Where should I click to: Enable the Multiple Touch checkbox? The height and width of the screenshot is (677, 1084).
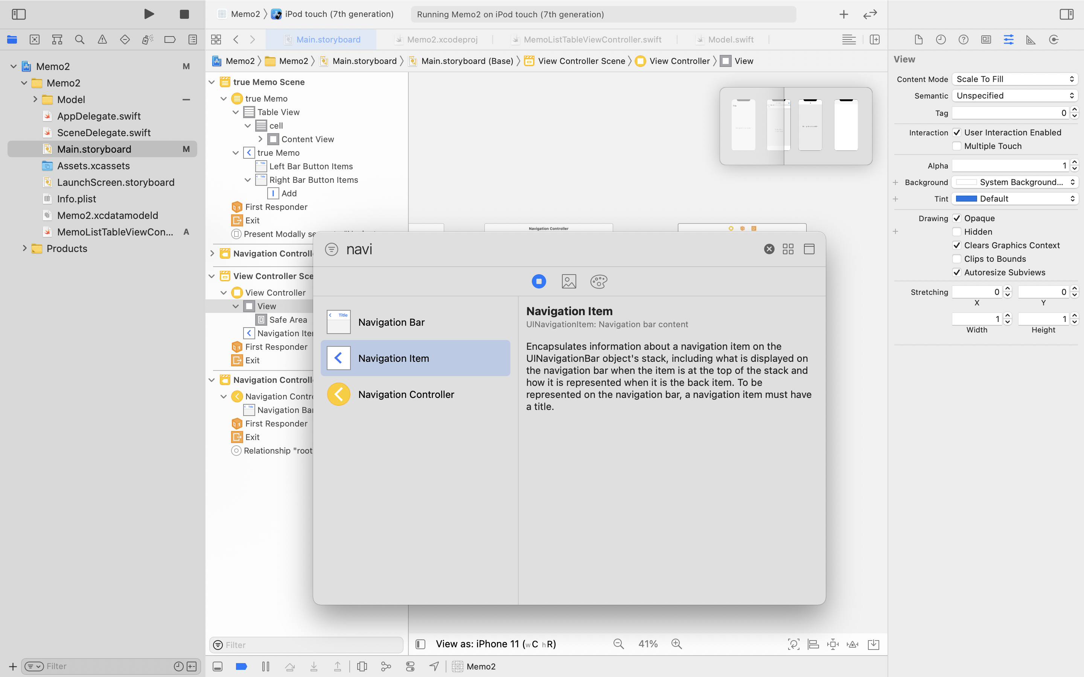[957, 146]
